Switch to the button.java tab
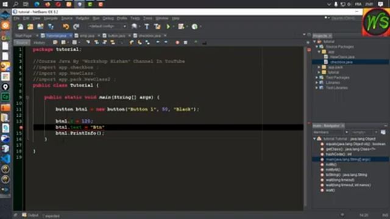The width and height of the screenshot is (390, 219). point(116,36)
